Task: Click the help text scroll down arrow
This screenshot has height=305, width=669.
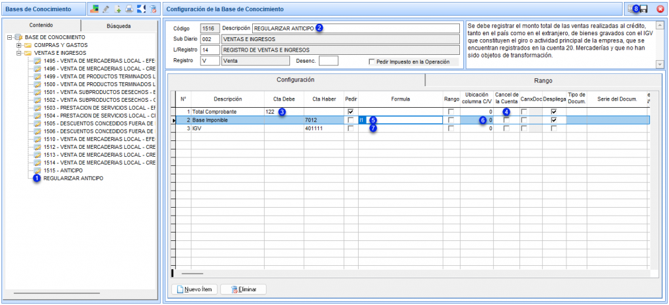Action: 660,64
